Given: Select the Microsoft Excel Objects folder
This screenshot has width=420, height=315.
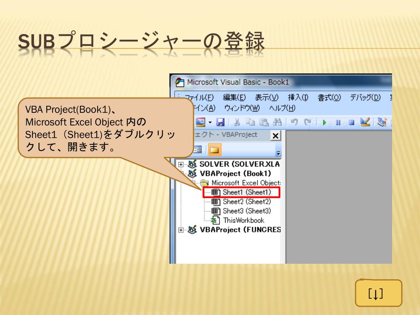Looking at the screenshot, I should point(246,183).
